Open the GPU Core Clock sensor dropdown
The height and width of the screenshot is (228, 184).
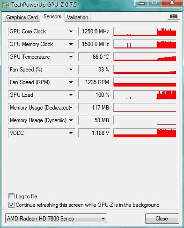[x=71, y=31]
